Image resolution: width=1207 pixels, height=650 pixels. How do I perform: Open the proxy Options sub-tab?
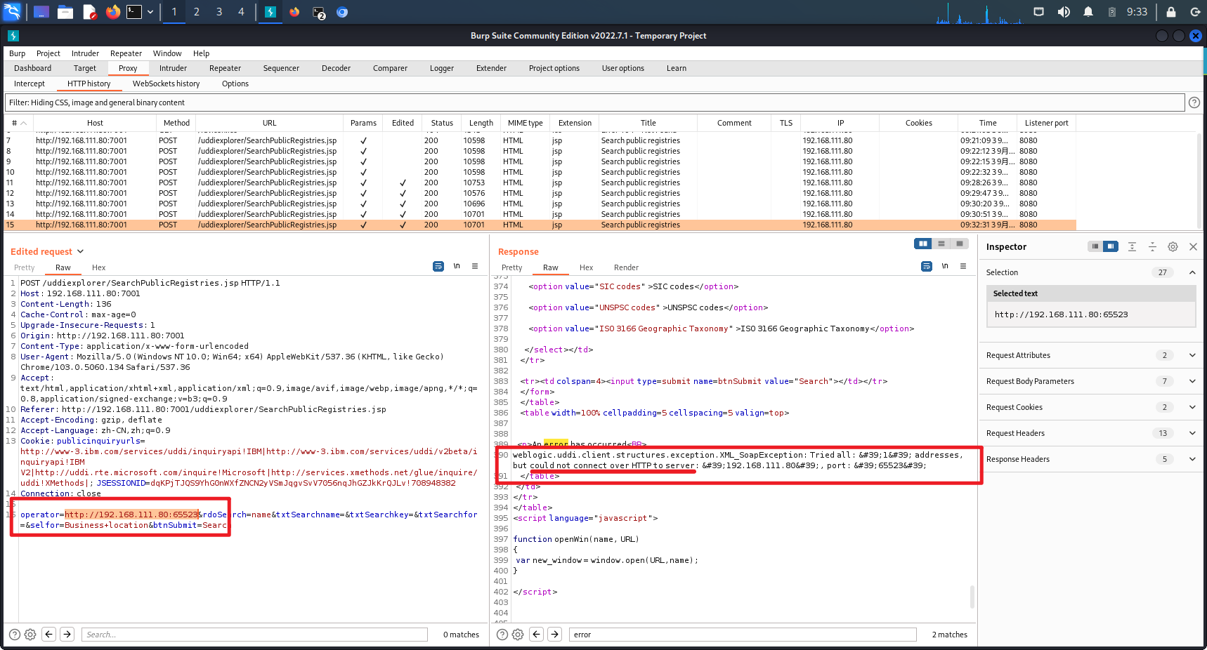click(x=235, y=84)
